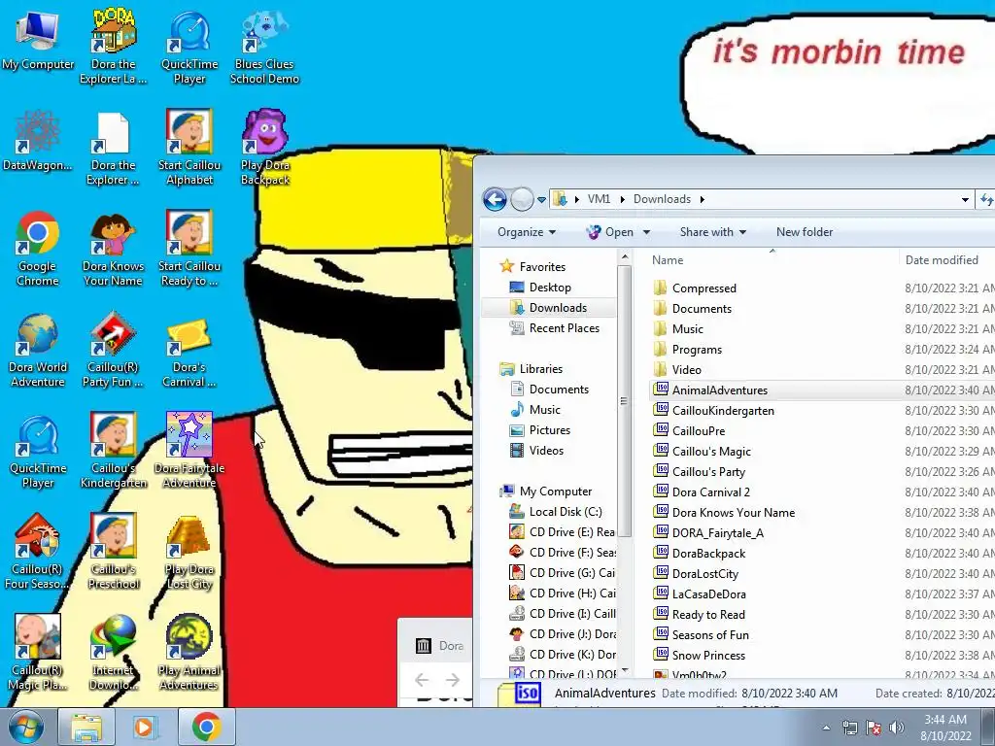The width and height of the screenshot is (995, 746).
Task: Select Recent Places in navigation pane
Action: 565,328
